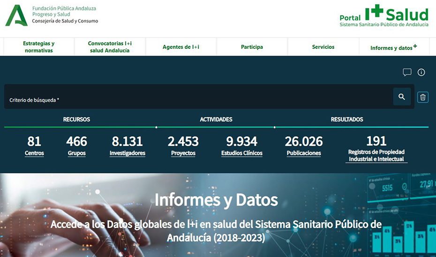Focus the Criterio de búsqueda search field
The image size is (436, 257).
[198, 97]
